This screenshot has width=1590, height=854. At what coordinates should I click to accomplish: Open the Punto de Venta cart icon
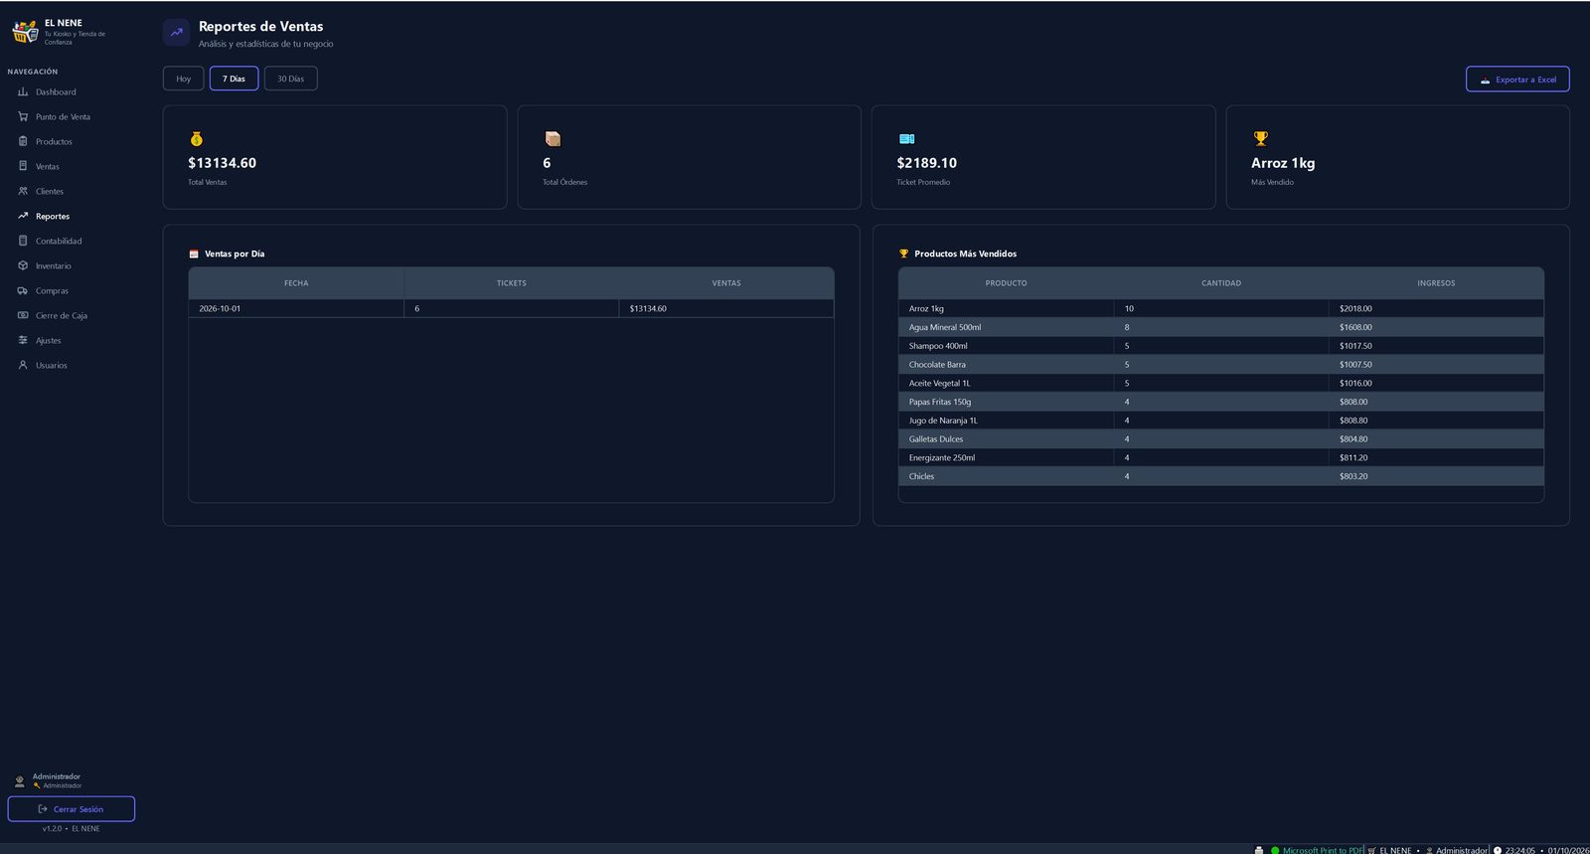(23, 117)
